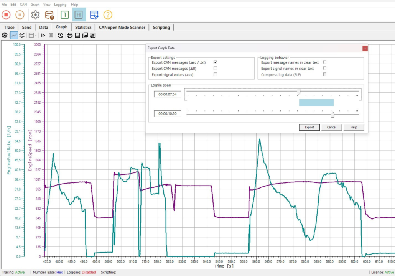
Task: Open the Logging menu
Action: tap(60, 5)
